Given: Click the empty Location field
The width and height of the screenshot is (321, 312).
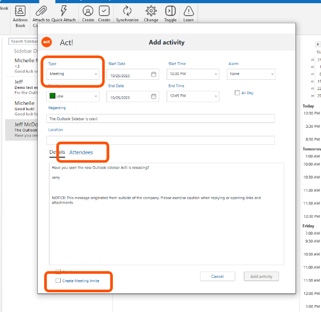Looking at the screenshot, I should pyautogui.click(x=161, y=141).
